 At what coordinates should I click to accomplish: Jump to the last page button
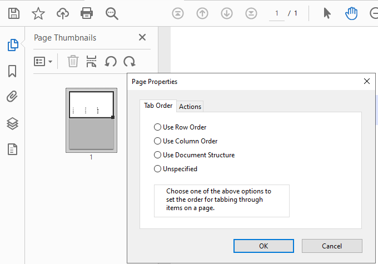click(x=251, y=13)
